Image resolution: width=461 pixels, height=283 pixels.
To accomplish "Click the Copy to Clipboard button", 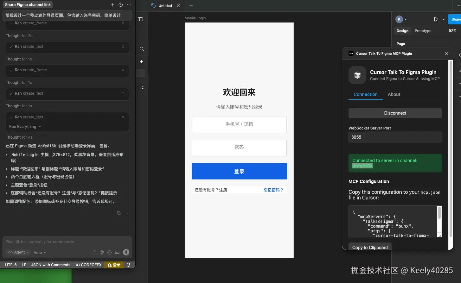I will 370,247.
